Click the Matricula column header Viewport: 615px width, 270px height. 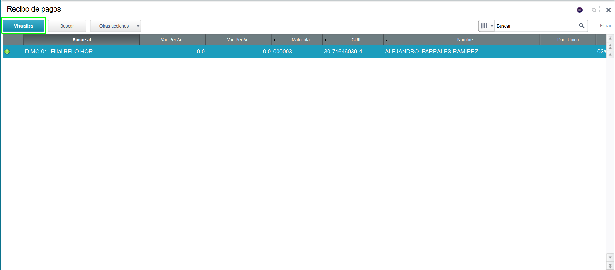click(x=297, y=40)
